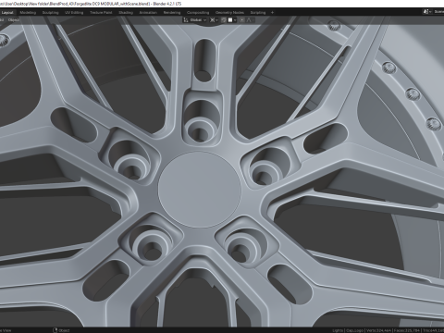This screenshot has width=444, height=333.
Task: Toggle snapping magnet in viewport header
Action: tap(224, 20)
